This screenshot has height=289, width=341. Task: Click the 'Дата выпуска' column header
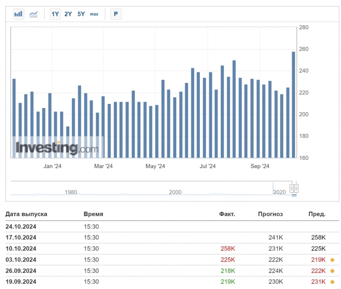click(x=26, y=214)
